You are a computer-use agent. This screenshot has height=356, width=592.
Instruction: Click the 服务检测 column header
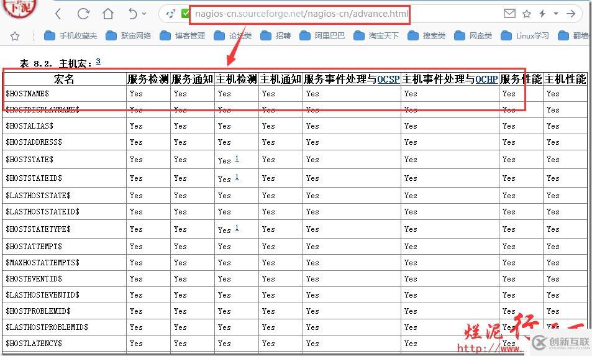click(148, 79)
